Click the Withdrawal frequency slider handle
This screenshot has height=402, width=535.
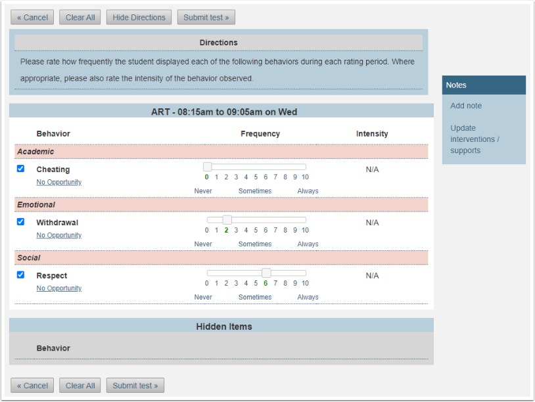(x=227, y=219)
